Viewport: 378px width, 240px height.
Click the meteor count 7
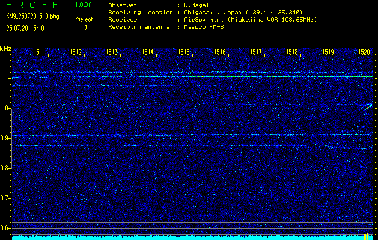pyautogui.click(x=85, y=28)
